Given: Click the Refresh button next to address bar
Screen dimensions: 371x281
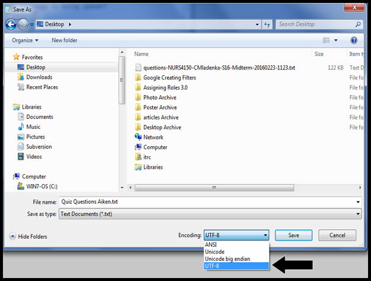Looking at the screenshot, I should coord(267,24).
